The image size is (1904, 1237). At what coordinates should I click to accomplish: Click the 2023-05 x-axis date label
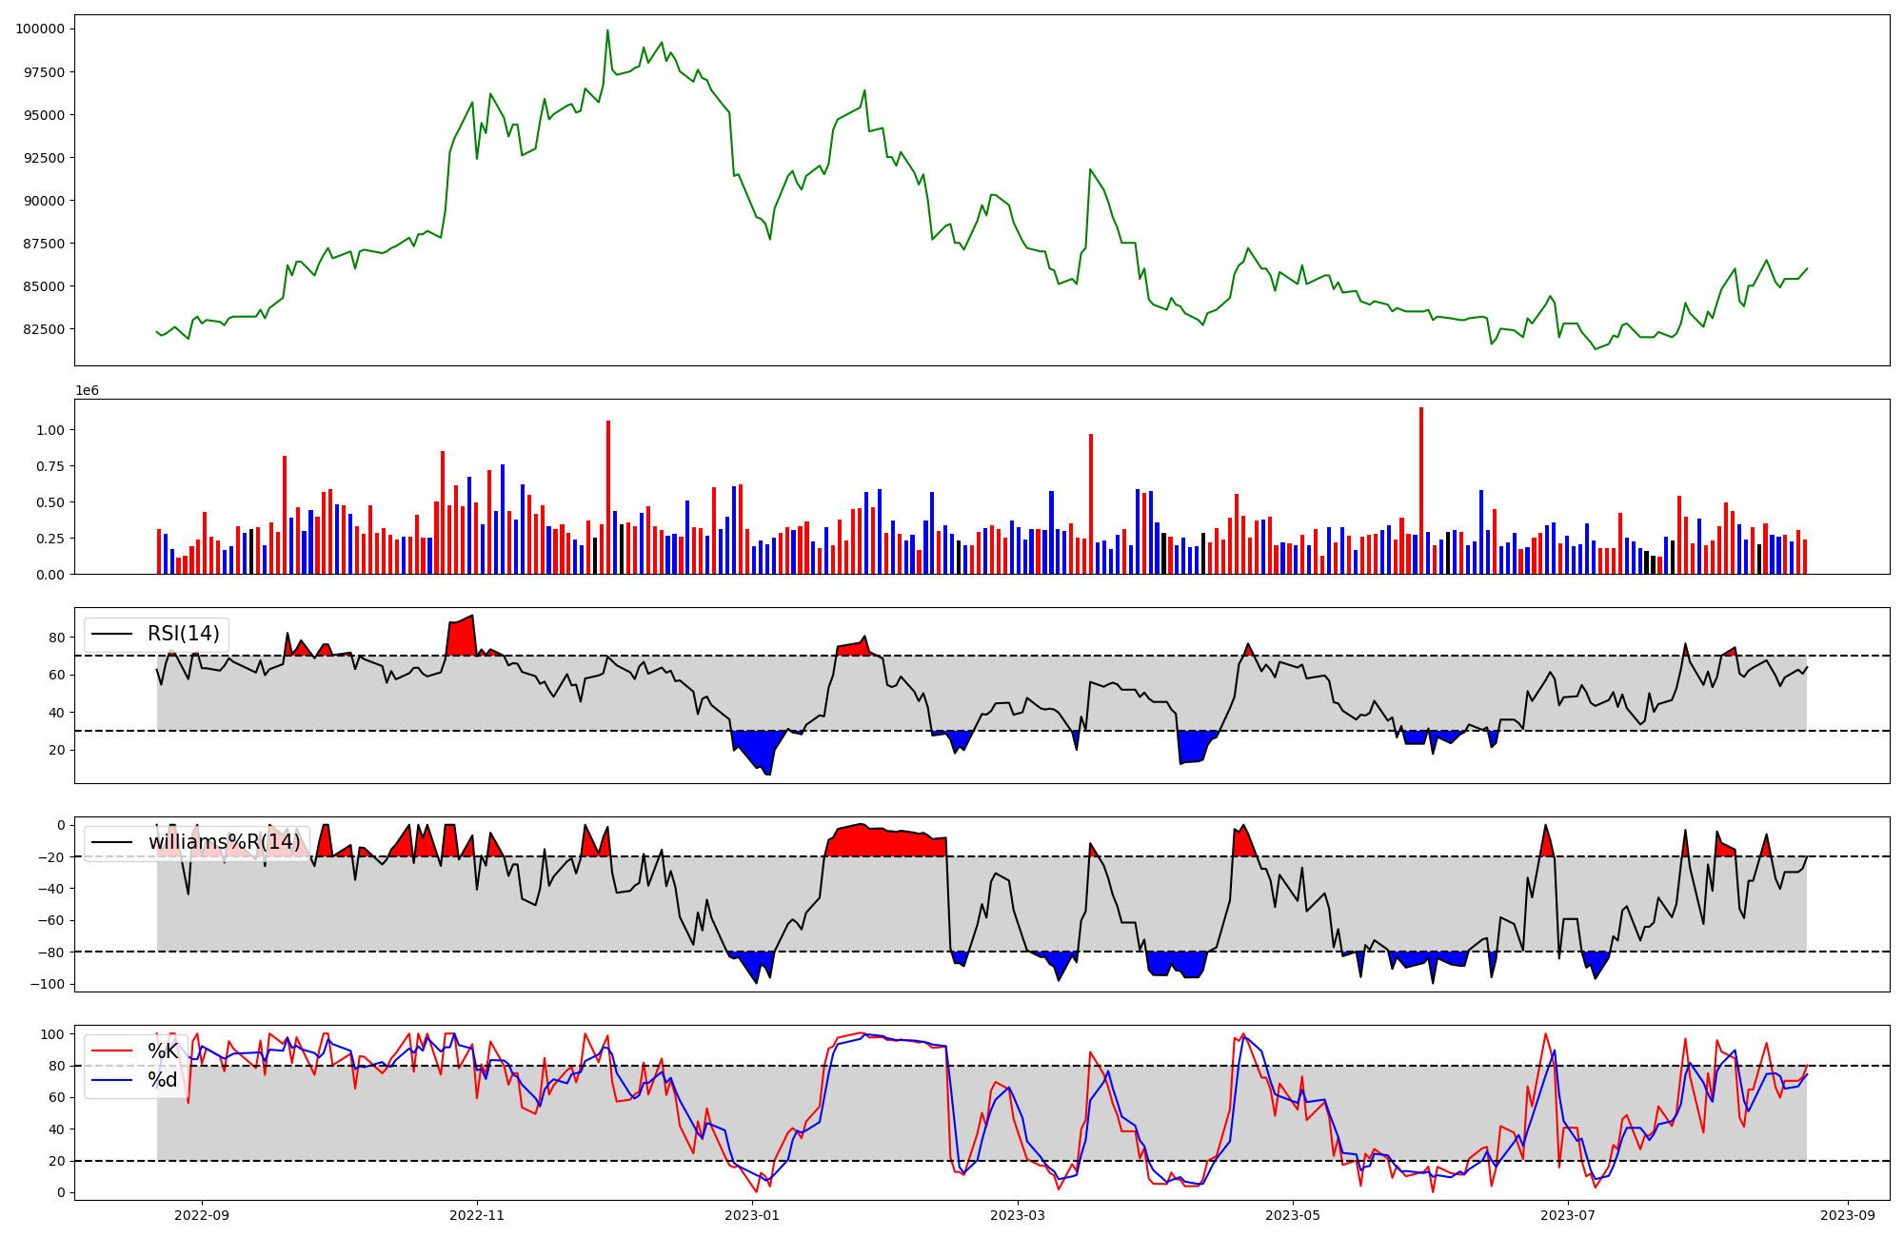coord(1293,1215)
